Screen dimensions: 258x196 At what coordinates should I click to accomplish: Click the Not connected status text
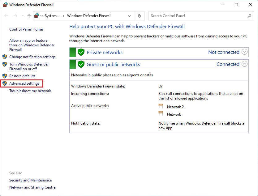coord(224,52)
